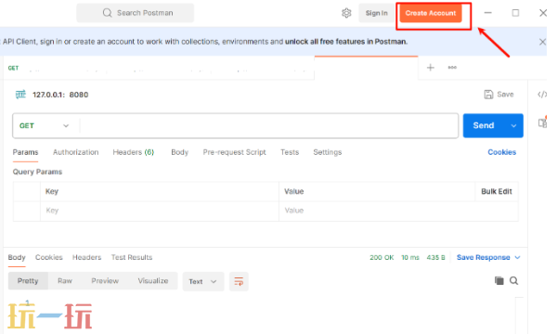Image resolution: width=557 pixels, height=334 pixels.
Task: Open the tab options ellipsis menu
Action: point(452,68)
